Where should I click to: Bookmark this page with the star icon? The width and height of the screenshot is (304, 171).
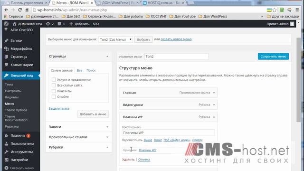[275, 10]
